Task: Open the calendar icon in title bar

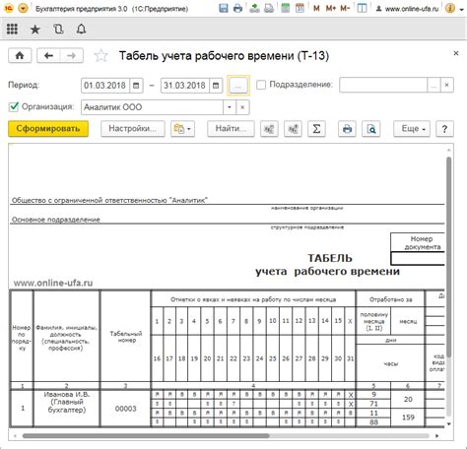Action: (x=300, y=9)
